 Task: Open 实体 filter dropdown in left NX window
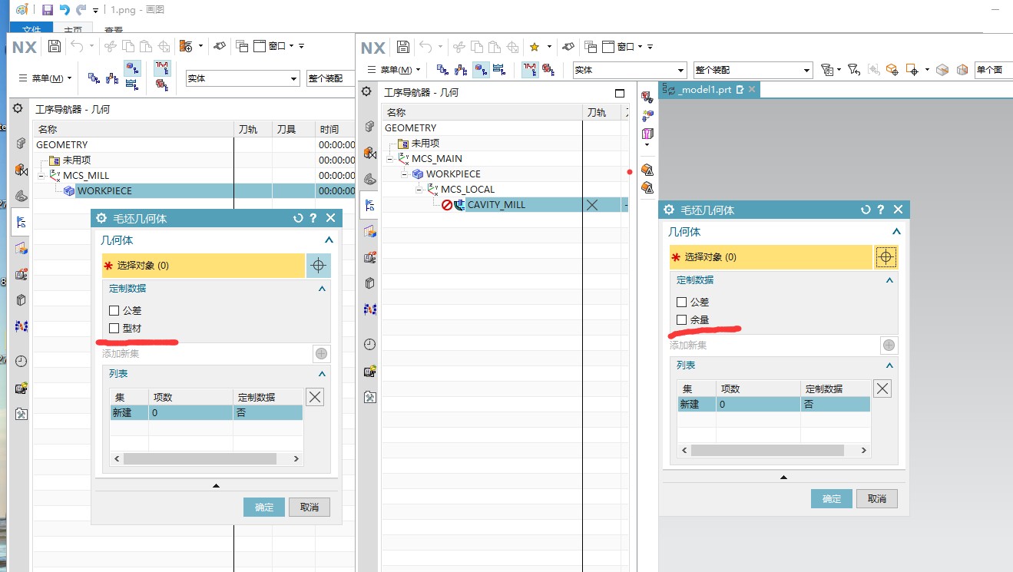pyautogui.click(x=243, y=78)
